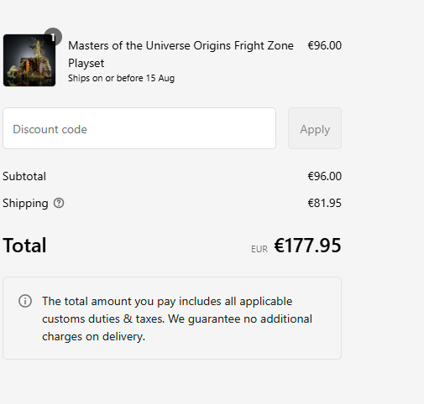Click the 'total amount you pay includes' sentence
The image size is (424, 404).
pyautogui.click(x=167, y=302)
